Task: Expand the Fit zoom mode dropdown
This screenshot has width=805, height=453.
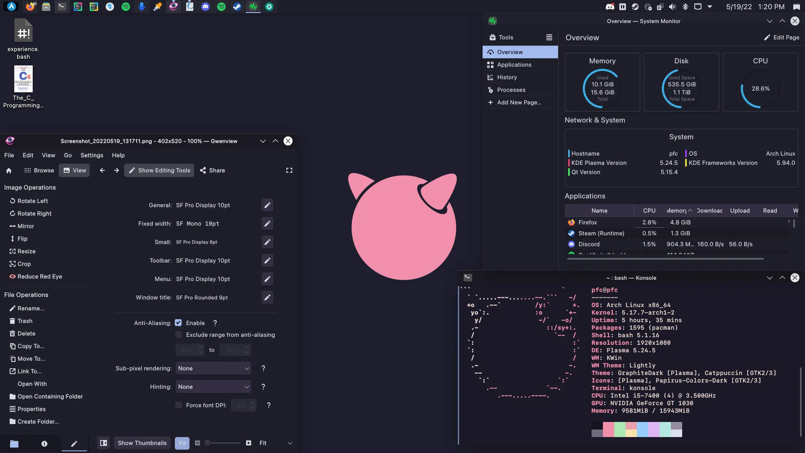Action: (290, 443)
